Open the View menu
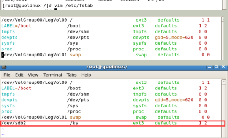 click(33, 75)
